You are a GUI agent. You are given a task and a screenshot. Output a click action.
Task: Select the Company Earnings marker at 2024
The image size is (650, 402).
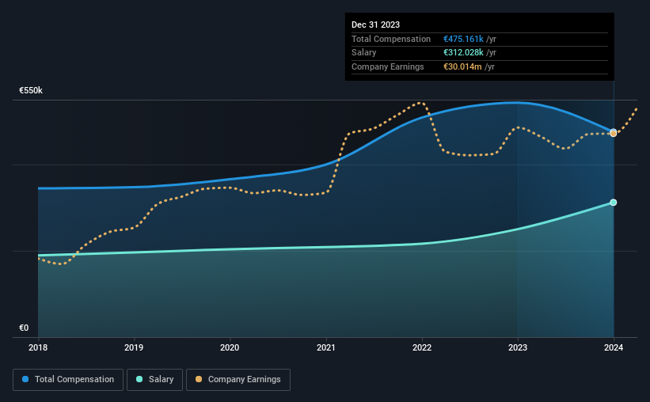click(x=614, y=134)
